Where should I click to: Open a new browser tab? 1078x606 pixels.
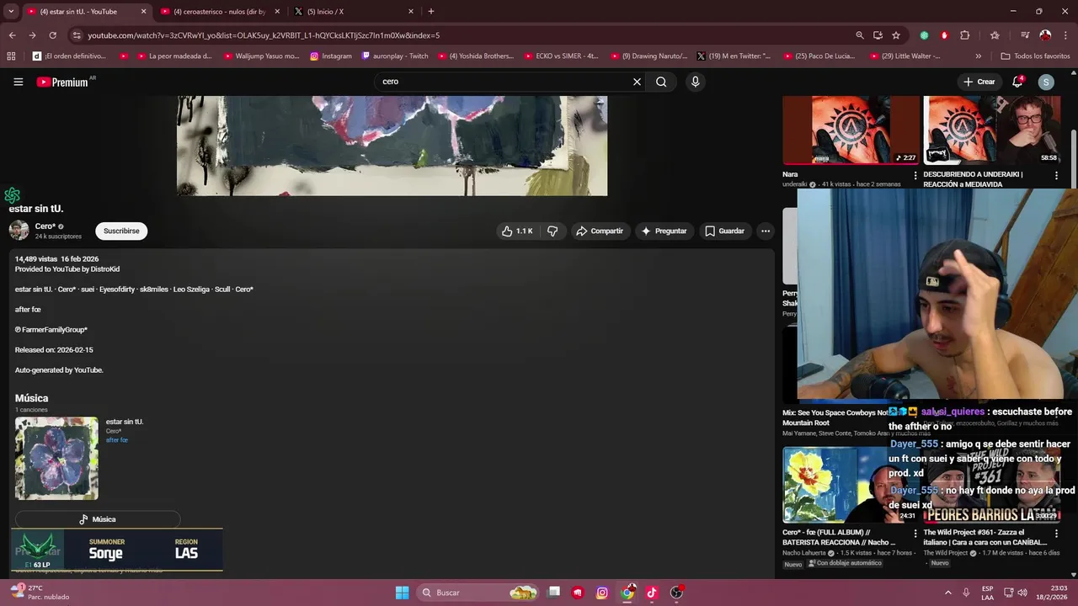click(x=431, y=12)
